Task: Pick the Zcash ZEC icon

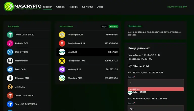Action: (x=10, y=87)
